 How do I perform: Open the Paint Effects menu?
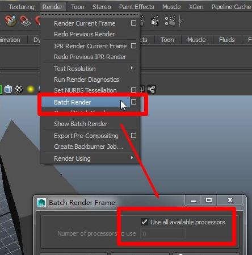click(x=136, y=7)
